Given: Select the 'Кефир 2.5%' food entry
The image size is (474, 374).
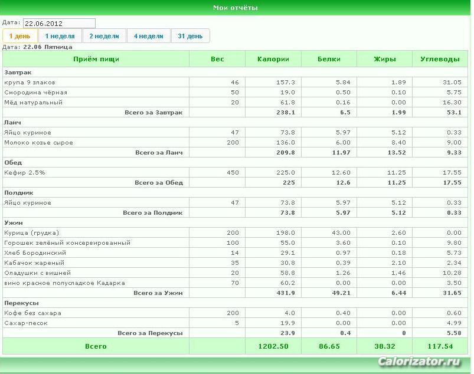Looking at the screenshot, I should click(x=25, y=172).
